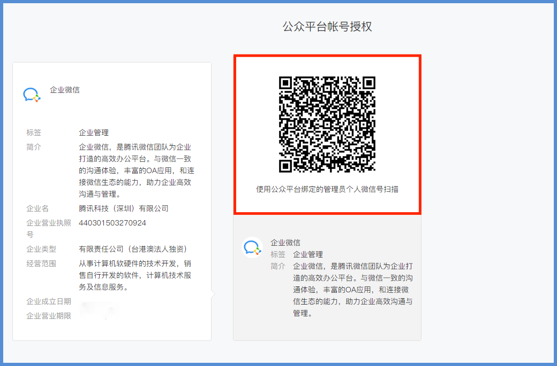
Task: Click the 企业名 label
Action: click(37, 208)
